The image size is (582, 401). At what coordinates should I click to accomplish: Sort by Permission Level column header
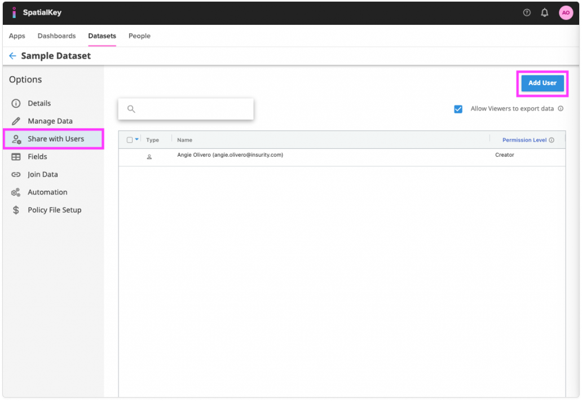click(524, 140)
